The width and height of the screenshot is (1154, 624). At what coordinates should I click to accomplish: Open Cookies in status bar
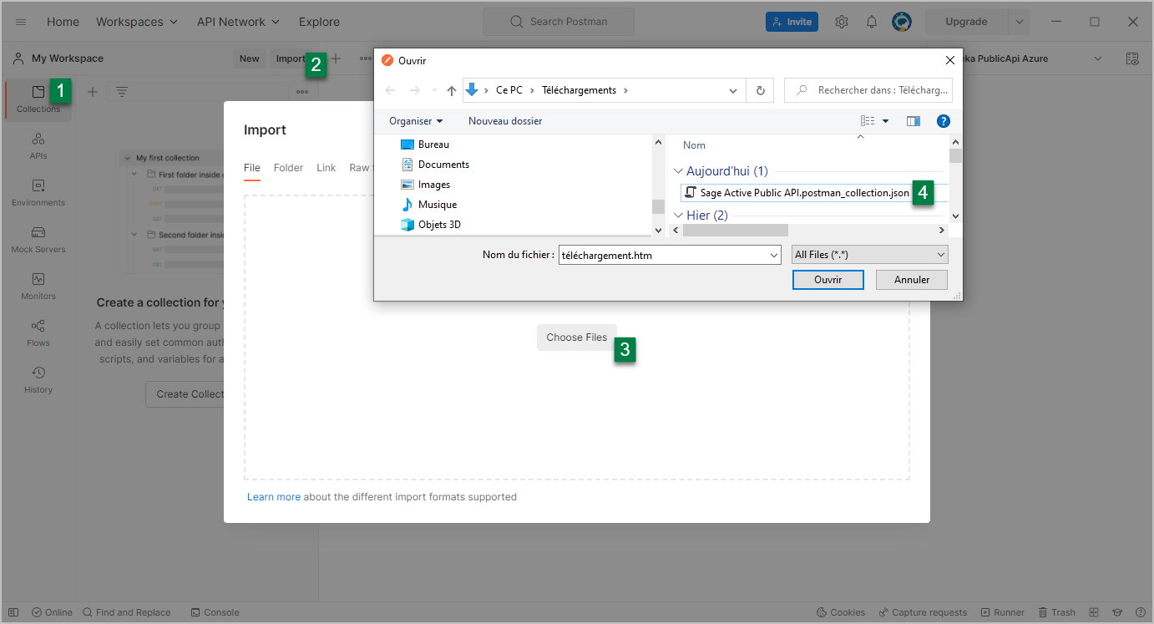[841, 612]
